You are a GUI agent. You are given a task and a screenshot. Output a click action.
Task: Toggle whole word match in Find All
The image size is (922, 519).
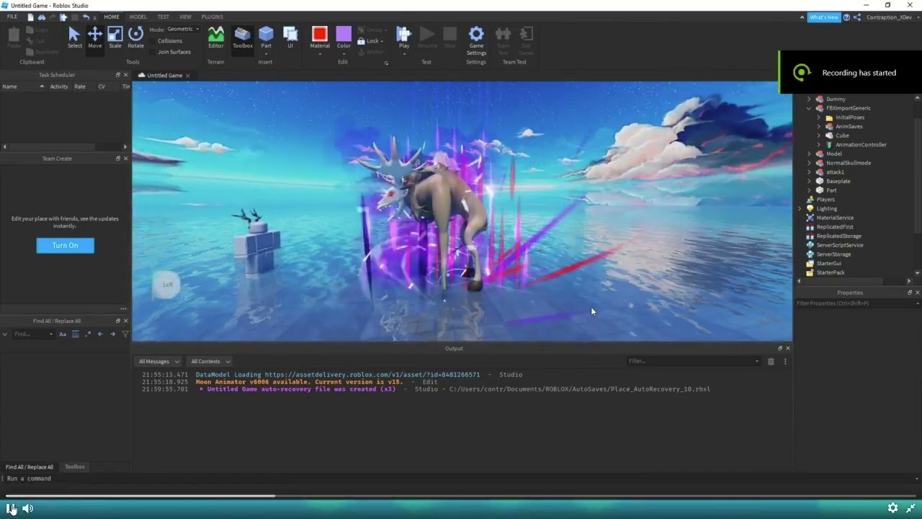point(76,334)
